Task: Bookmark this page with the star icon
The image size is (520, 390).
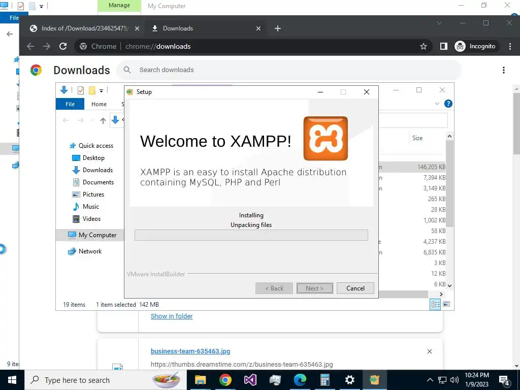Action: [x=423, y=46]
